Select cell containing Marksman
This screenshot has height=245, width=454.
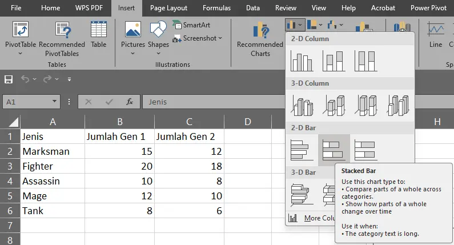pos(53,151)
